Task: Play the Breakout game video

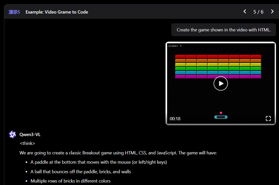Action: (221, 83)
